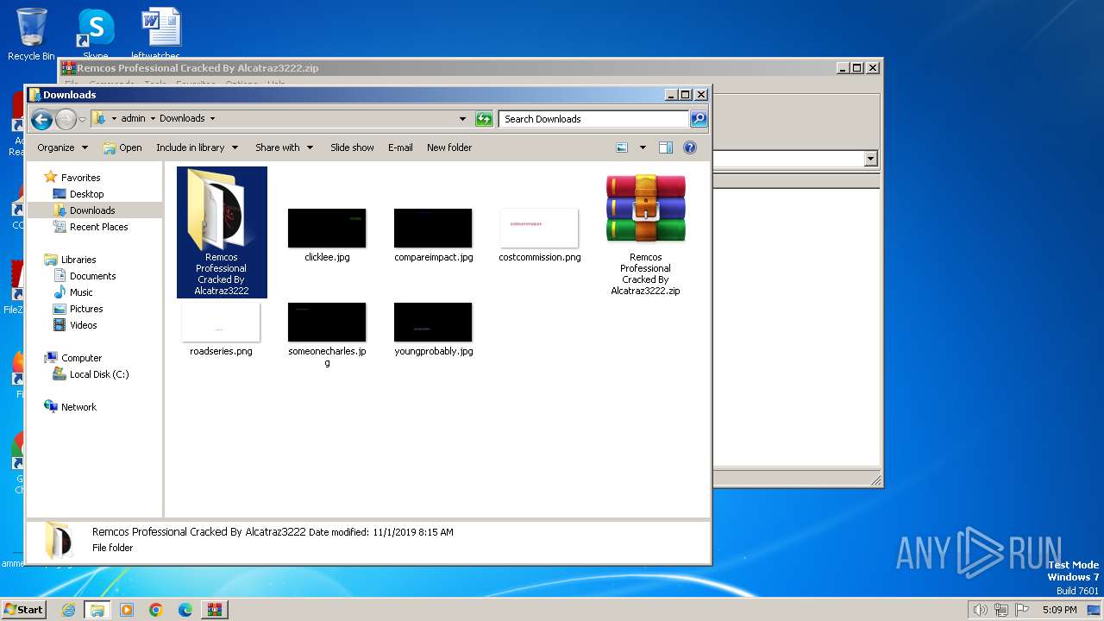
Task: Show desktop via taskbar corner button
Action: (1095, 610)
